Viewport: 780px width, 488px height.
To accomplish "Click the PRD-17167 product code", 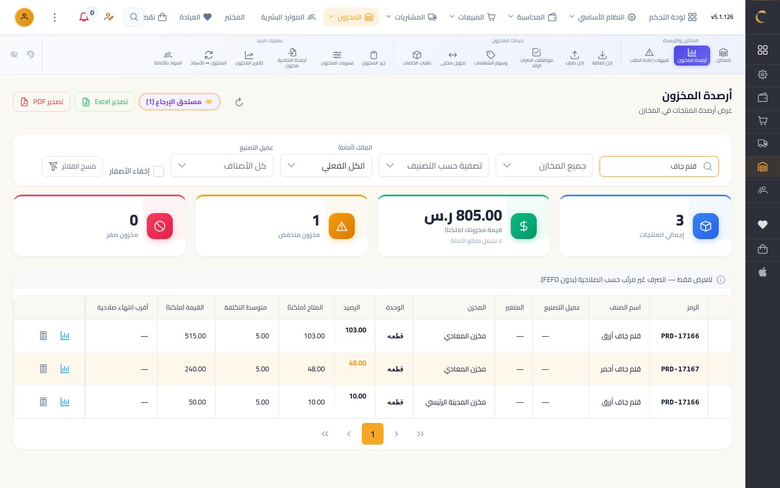I will (680, 369).
